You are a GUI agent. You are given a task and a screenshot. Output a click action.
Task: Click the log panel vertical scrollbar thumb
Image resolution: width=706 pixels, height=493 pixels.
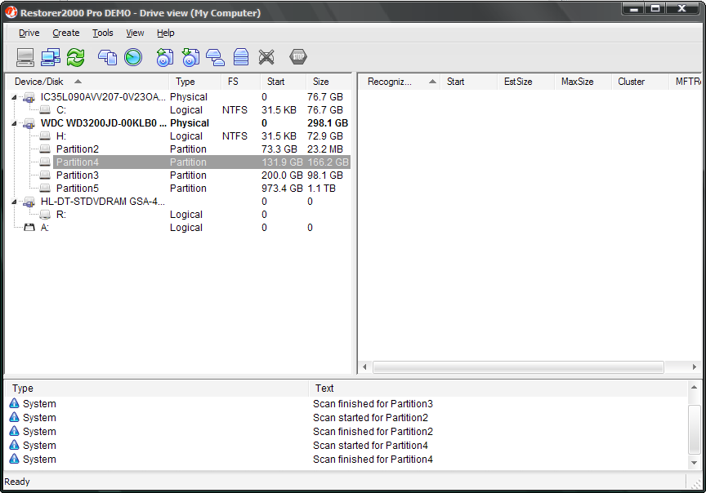[694, 429]
